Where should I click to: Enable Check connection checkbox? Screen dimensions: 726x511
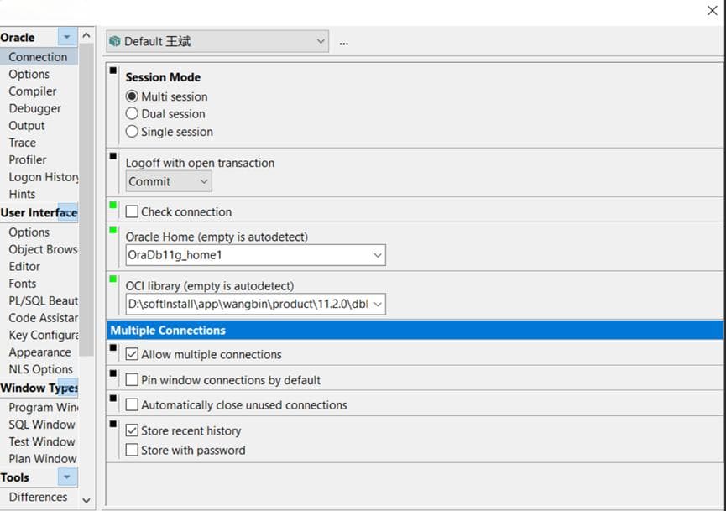(x=132, y=211)
